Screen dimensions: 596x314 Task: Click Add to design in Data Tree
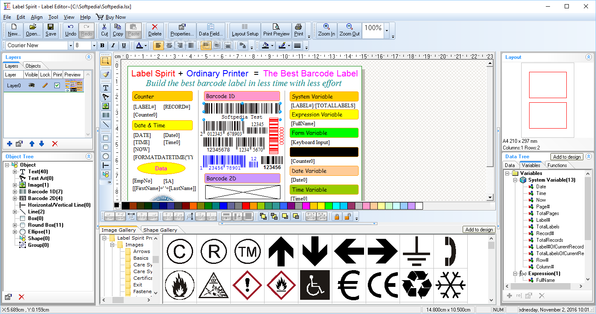567,157
